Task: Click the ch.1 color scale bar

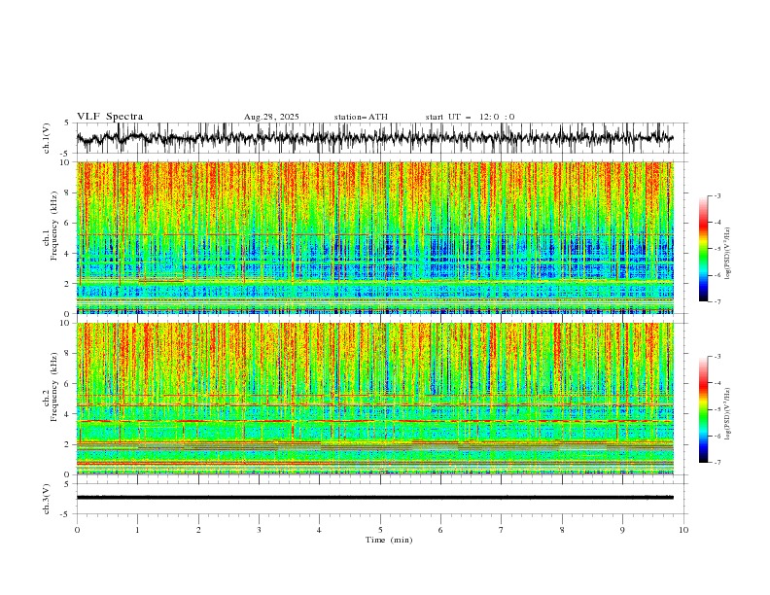Action: 704,249
